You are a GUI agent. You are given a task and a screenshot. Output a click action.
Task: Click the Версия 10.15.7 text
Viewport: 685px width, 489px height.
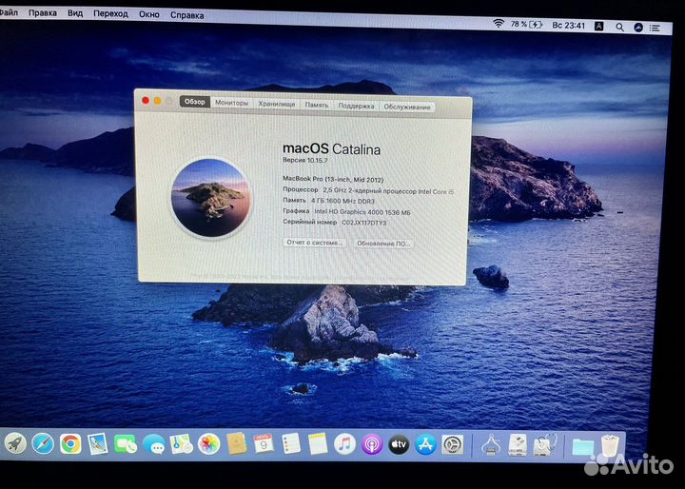click(305, 160)
